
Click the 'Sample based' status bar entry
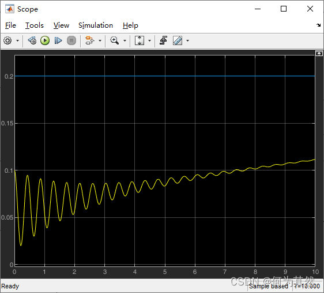pyautogui.click(x=269, y=286)
